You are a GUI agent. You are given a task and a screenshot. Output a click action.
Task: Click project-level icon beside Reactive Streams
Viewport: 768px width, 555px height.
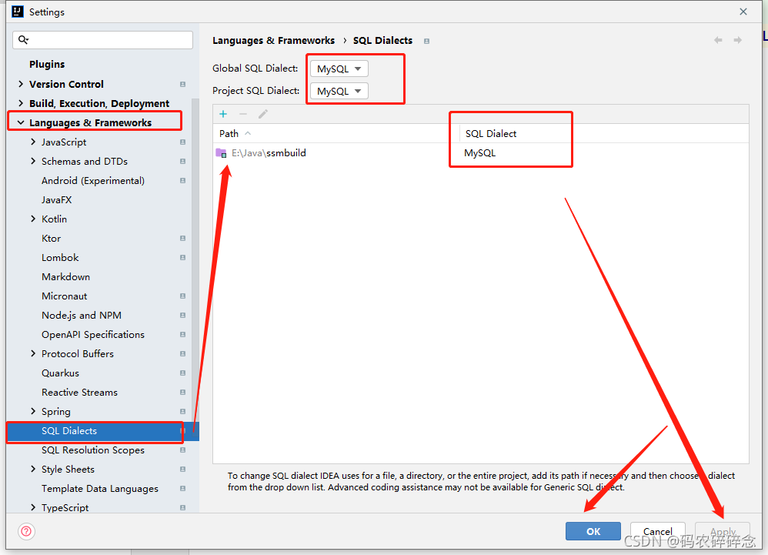pos(182,393)
